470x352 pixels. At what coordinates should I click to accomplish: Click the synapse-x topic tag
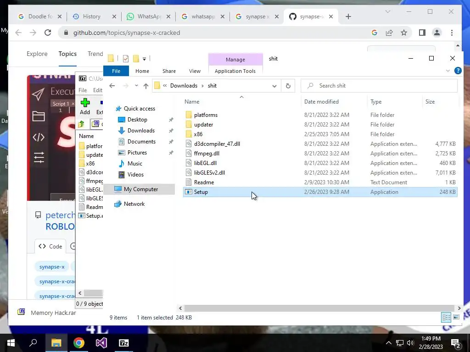pyautogui.click(x=52, y=267)
